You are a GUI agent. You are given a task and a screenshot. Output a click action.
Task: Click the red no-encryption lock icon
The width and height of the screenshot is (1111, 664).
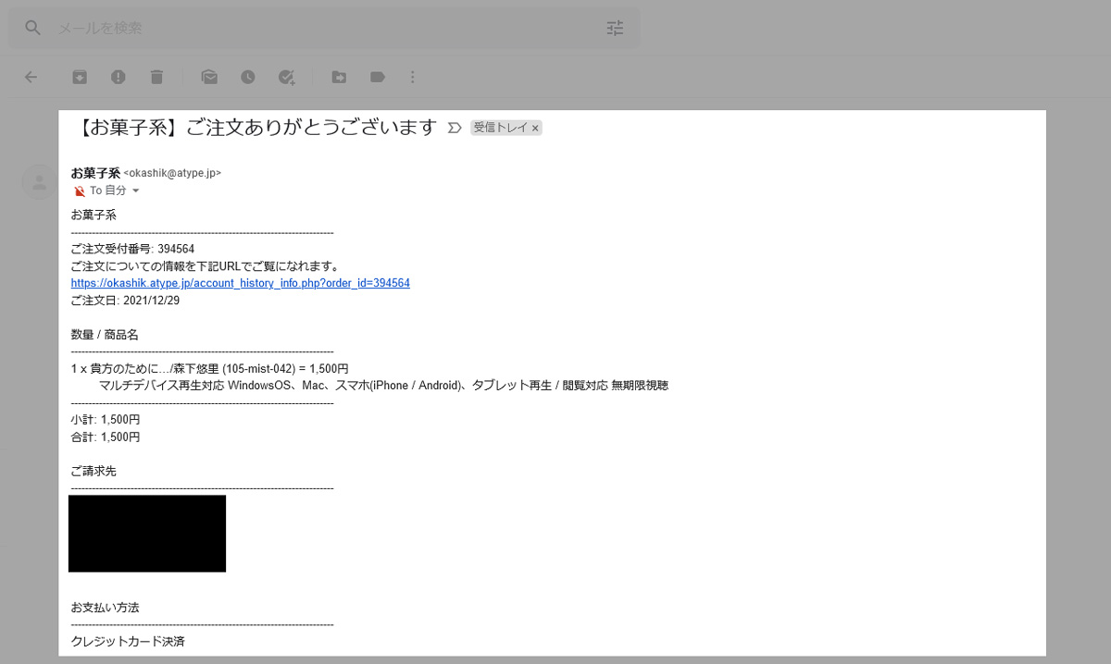pyautogui.click(x=79, y=191)
